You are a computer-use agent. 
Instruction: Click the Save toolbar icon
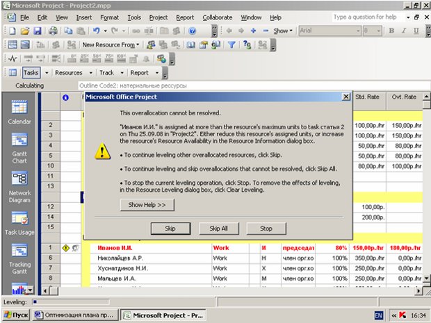[x=38, y=31]
